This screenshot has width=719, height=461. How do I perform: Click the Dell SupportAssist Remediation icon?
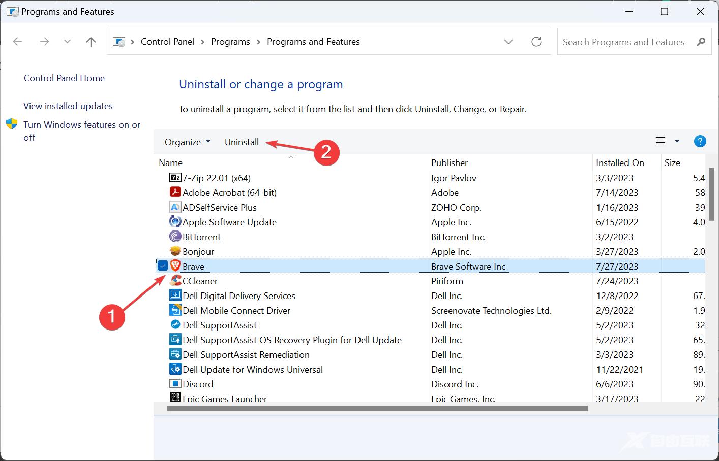(175, 354)
